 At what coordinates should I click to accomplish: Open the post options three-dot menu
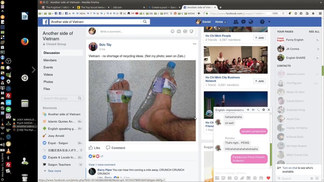tap(194, 44)
